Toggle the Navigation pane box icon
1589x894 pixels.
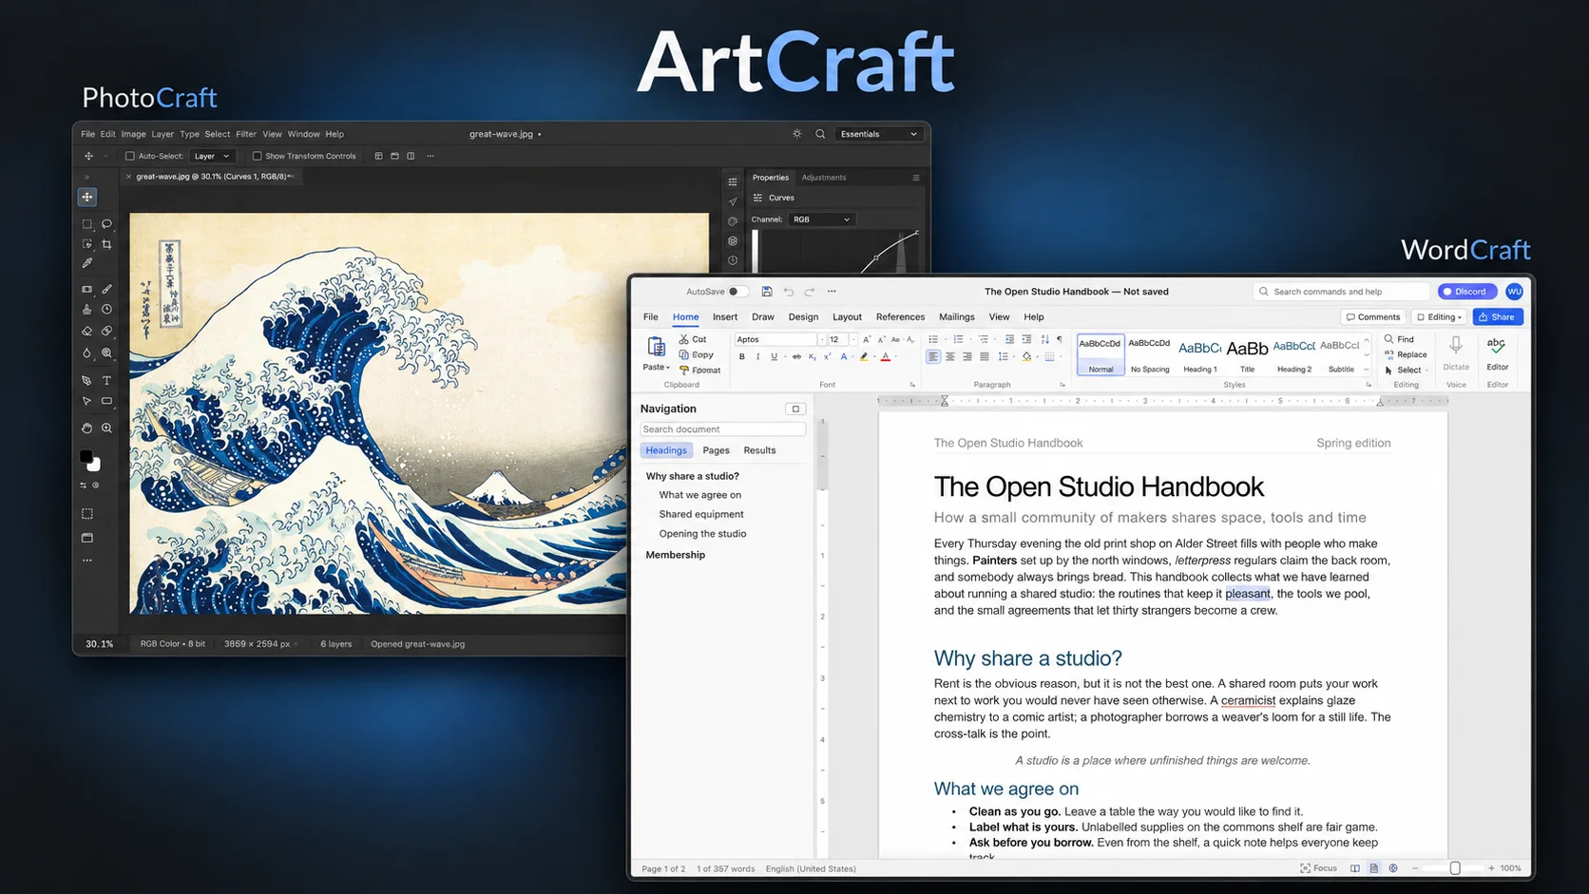coord(795,409)
